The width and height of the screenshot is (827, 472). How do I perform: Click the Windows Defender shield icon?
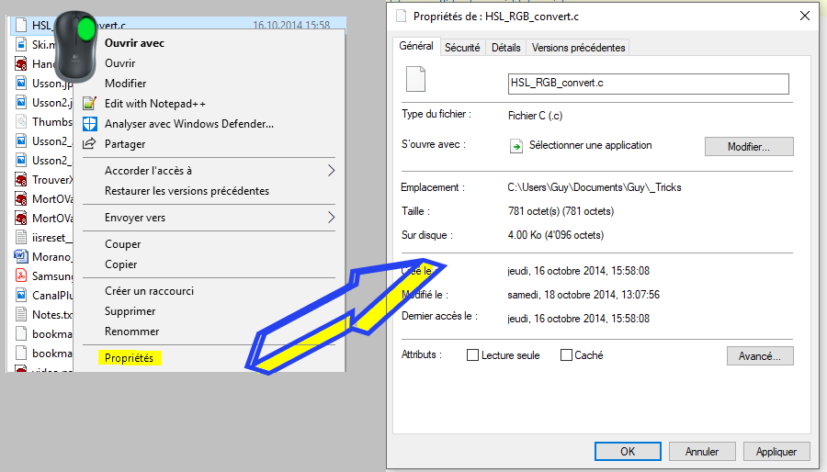tap(90, 124)
